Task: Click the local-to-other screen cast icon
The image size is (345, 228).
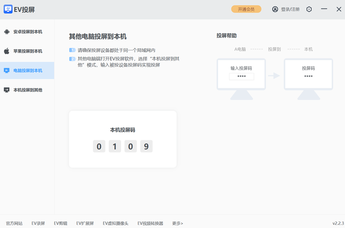Action: pos(6,90)
